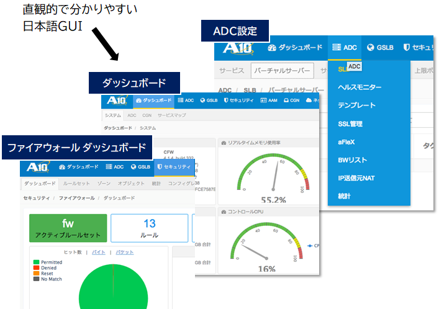Choose SSL管理 from the ADC dropdown
Screen dimensions: 439x309
[350, 123]
